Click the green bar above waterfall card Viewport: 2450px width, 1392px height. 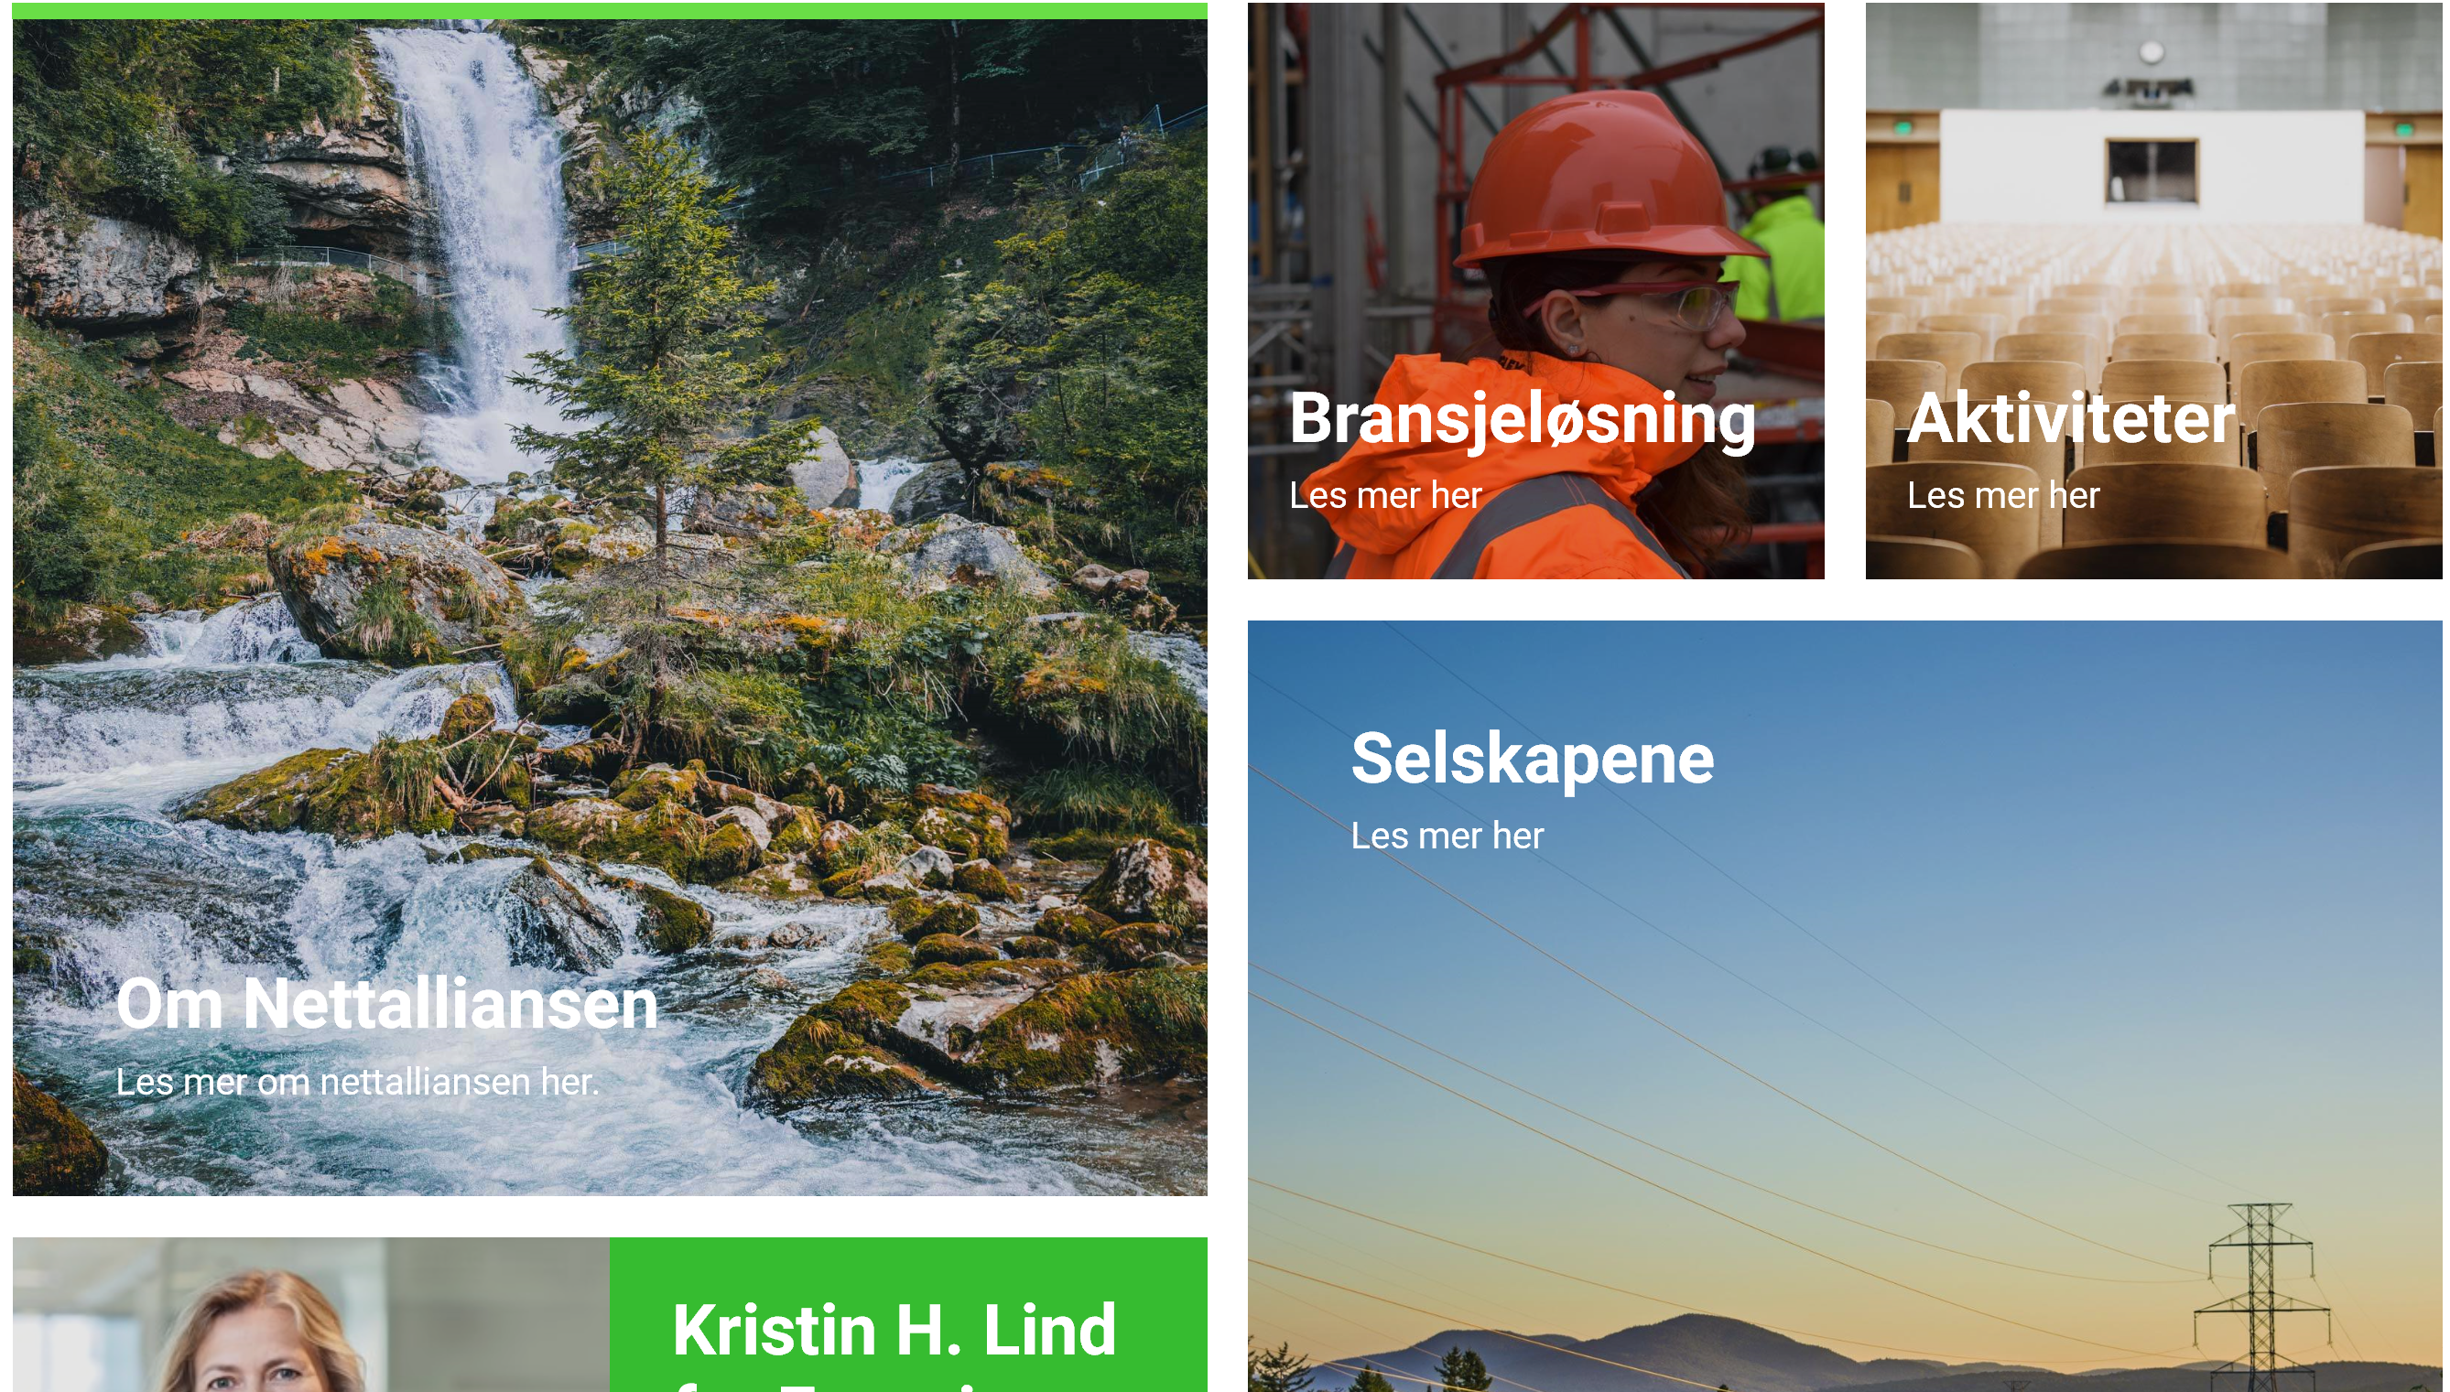click(610, 10)
